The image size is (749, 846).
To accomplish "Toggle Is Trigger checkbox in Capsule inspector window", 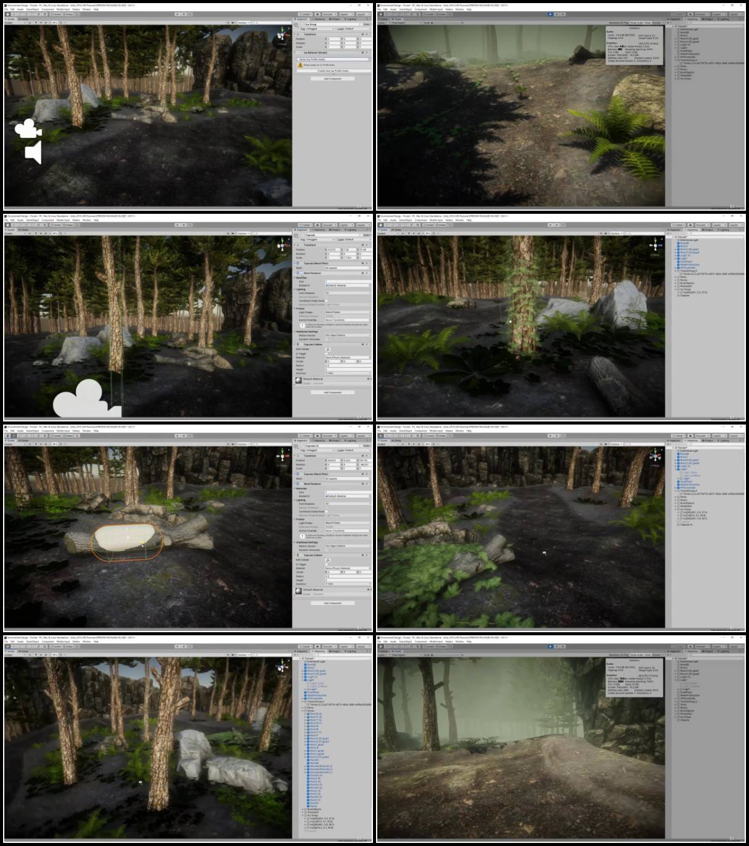I will [327, 354].
